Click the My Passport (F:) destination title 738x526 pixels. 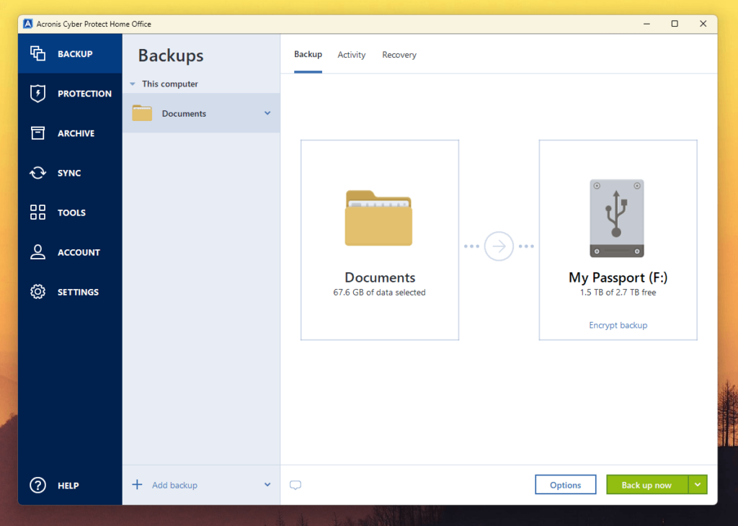point(618,277)
